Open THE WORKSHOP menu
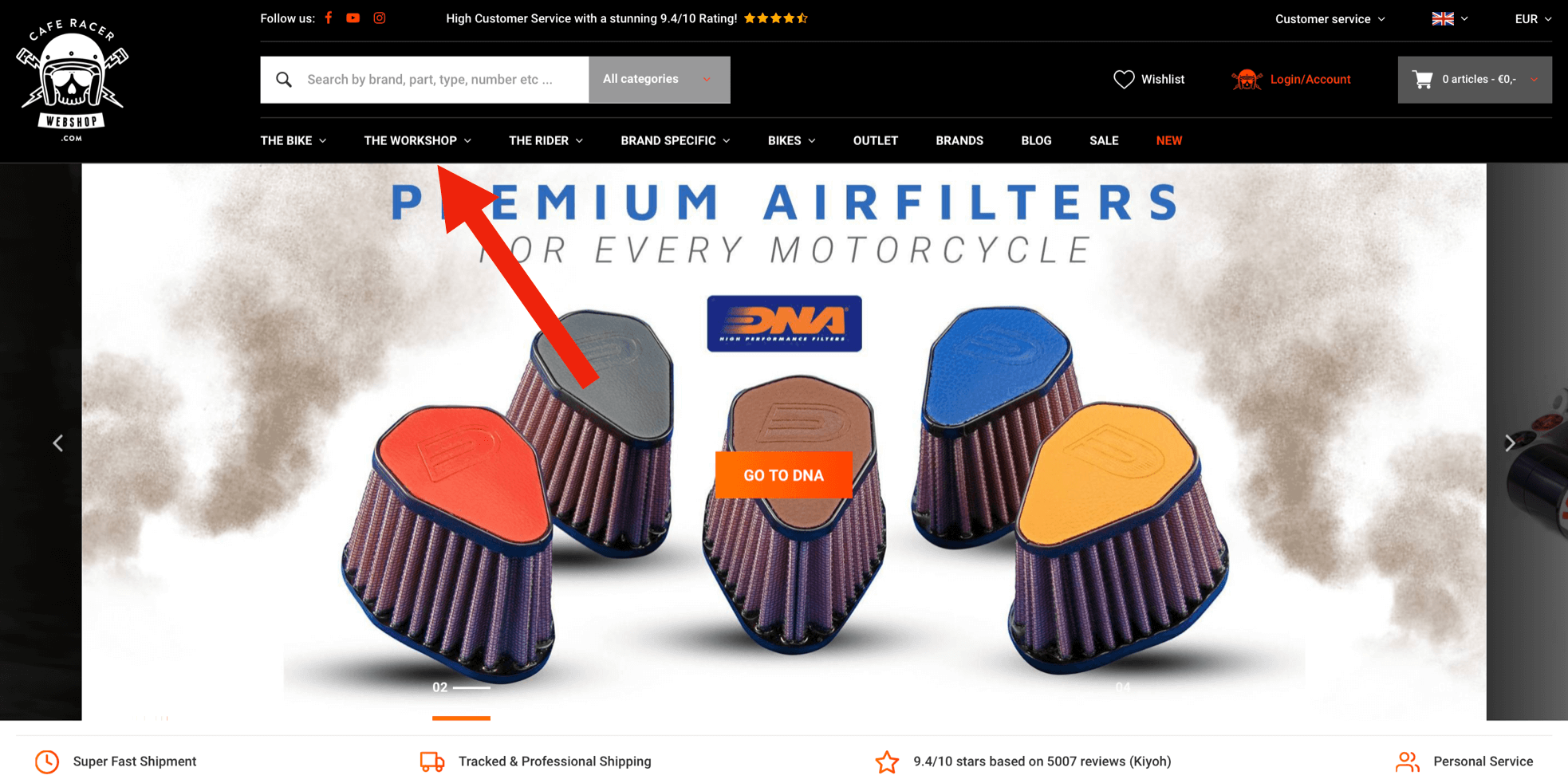This screenshot has width=1568, height=783. pos(417,140)
